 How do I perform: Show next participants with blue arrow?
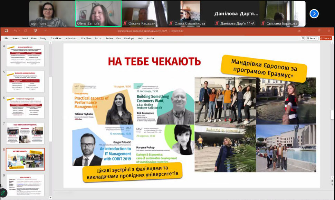pyautogui.click(x=314, y=13)
